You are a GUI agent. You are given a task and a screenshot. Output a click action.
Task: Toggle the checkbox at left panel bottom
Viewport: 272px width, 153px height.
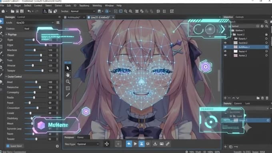click(x=8, y=146)
